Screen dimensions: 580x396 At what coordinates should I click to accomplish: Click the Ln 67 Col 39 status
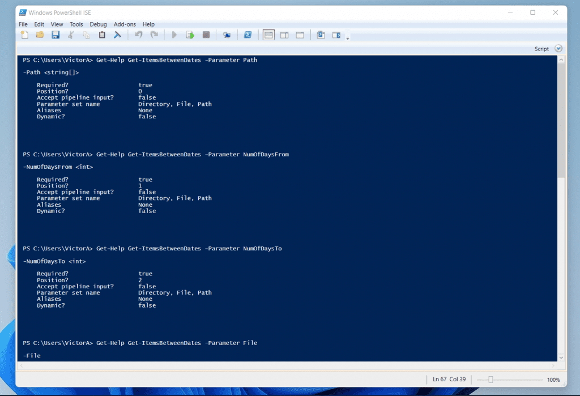point(449,380)
